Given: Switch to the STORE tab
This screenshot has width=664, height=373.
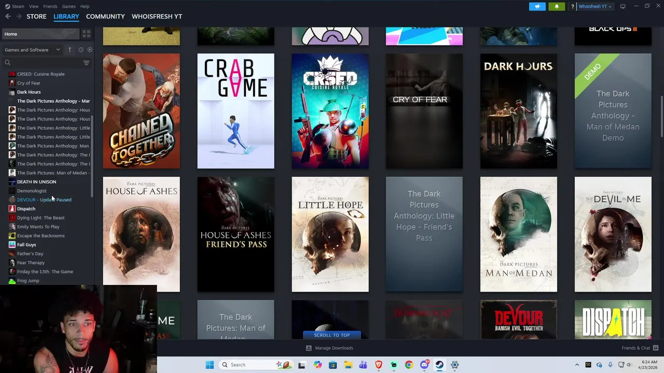Looking at the screenshot, I should pyautogui.click(x=36, y=17).
